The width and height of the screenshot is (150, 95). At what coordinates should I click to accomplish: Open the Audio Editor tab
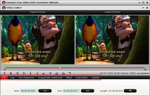82,77
